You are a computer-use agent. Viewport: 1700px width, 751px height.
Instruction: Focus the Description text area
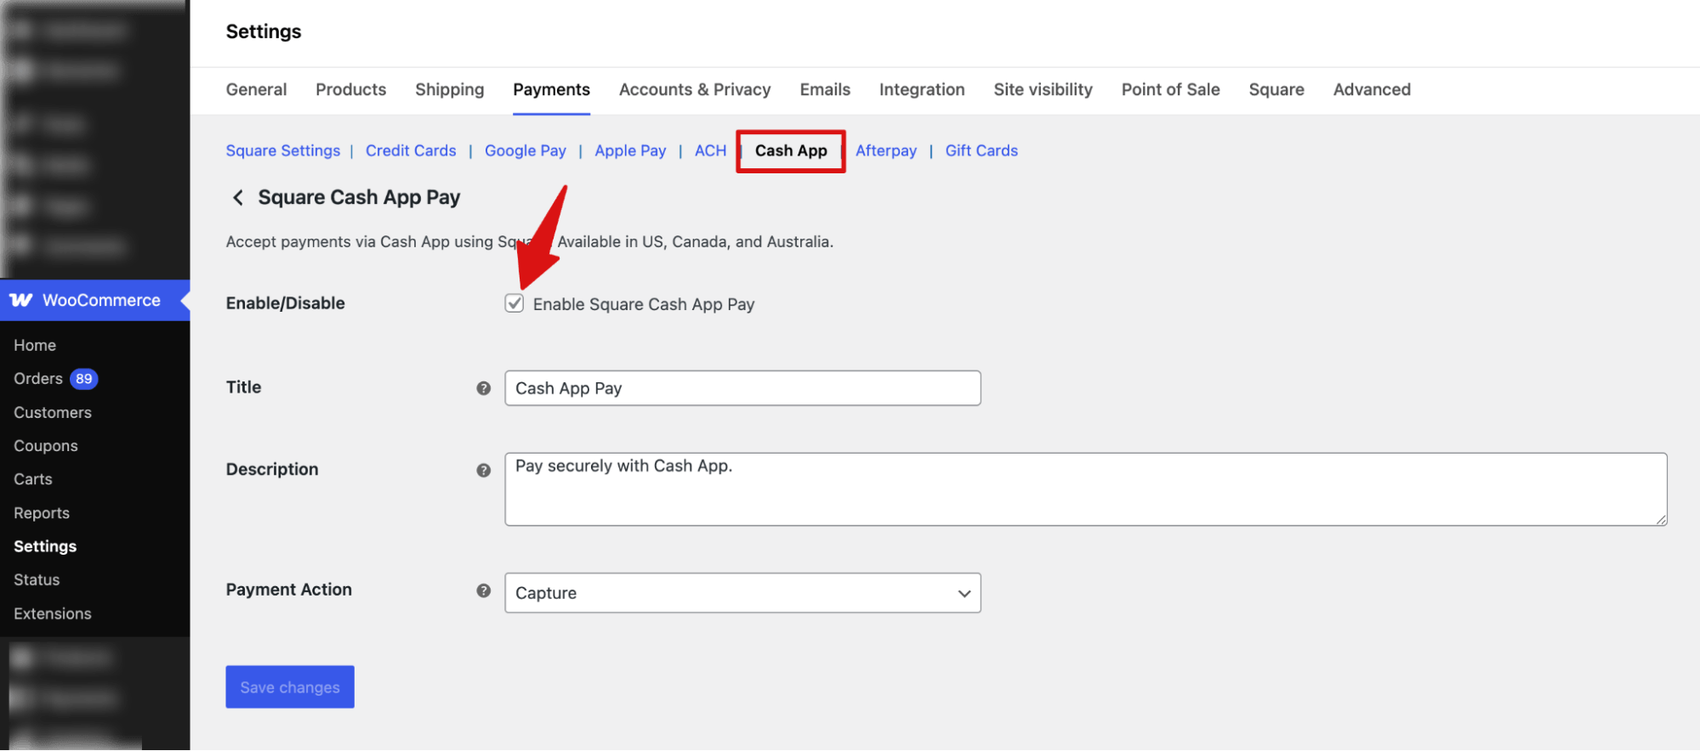(x=1086, y=489)
